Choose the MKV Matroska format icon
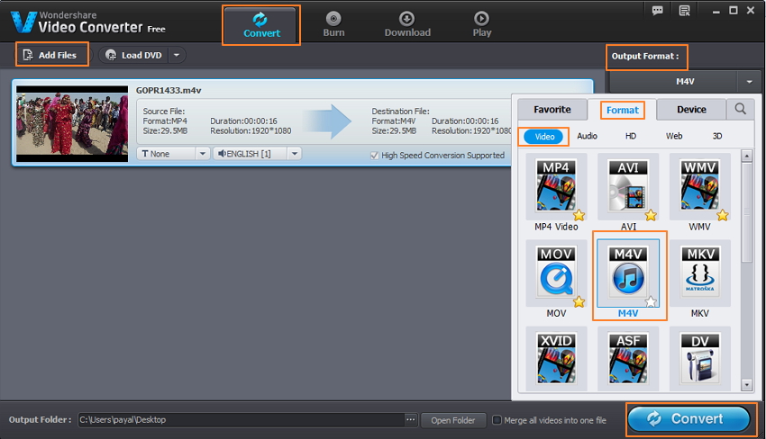This screenshot has width=766, height=439. [x=699, y=273]
